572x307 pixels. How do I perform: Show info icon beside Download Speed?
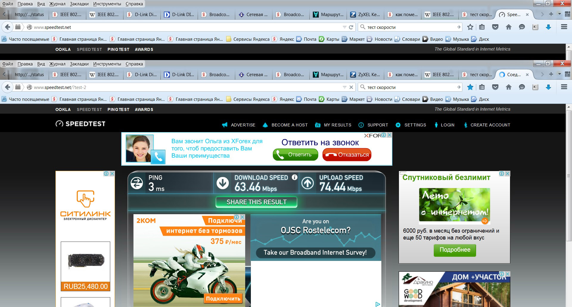tap(294, 177)
